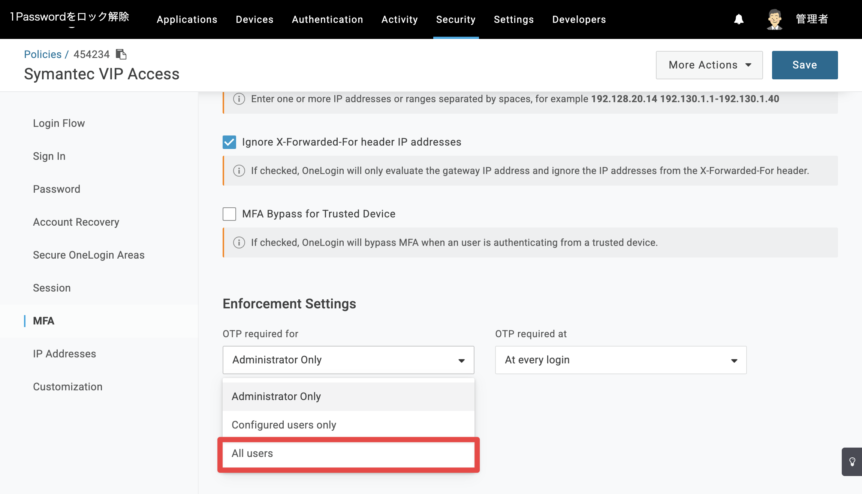Open the OTP required for dropdown

[349, 360]
